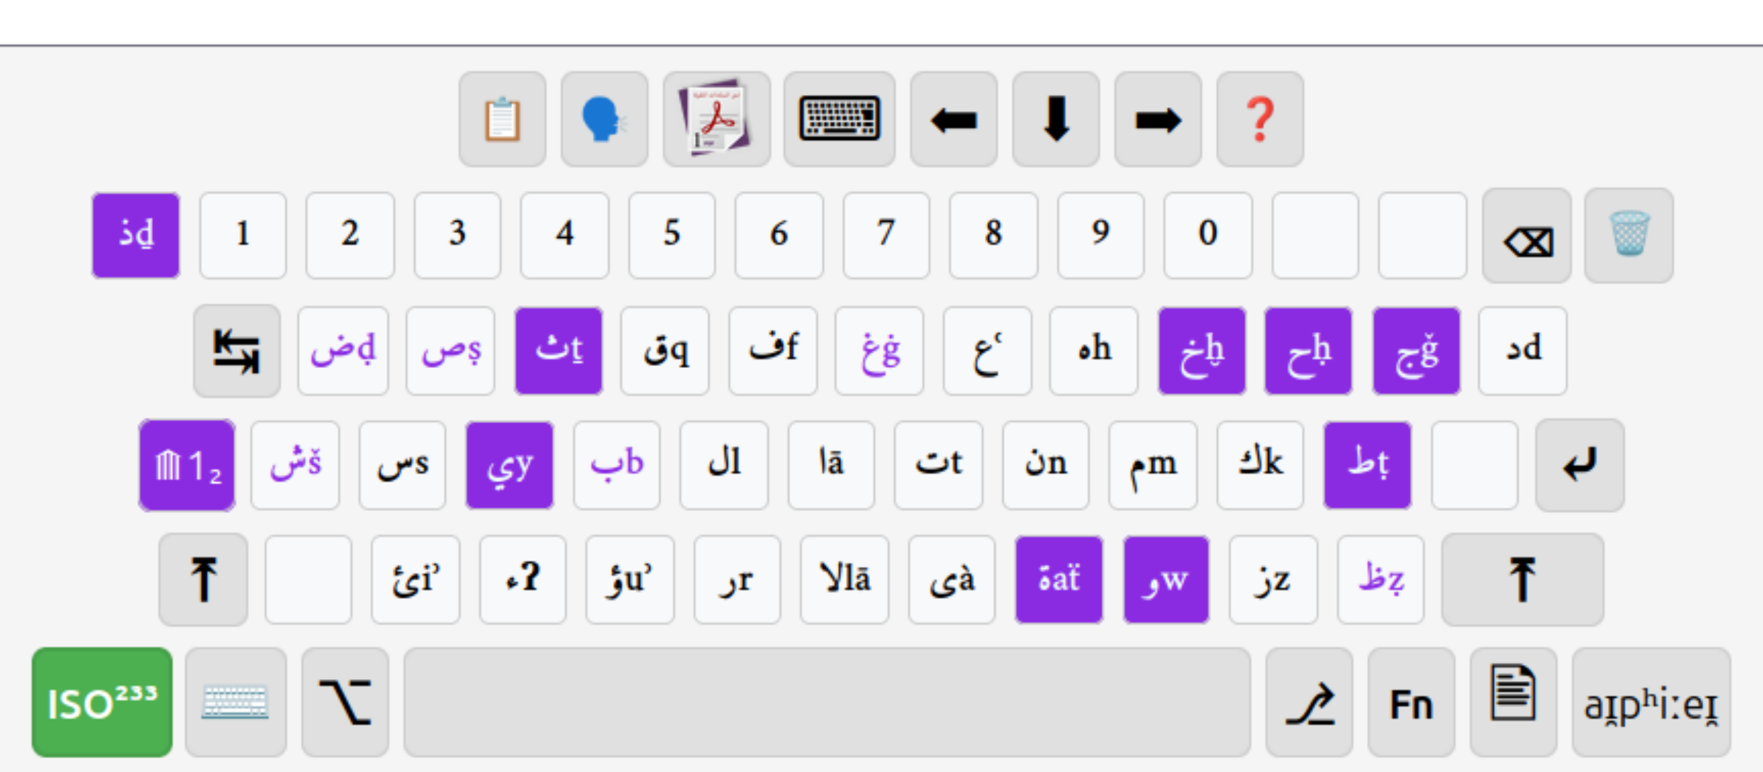Toggle the Fn function key
Viewport: 1763px width, 772px height.
[1411, 703]
